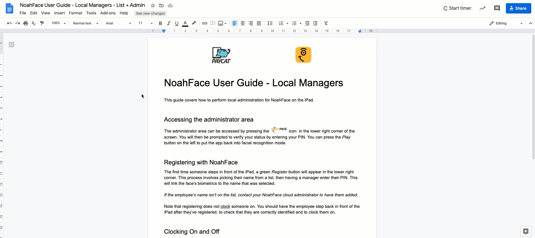Click Clear formatting icon
The width and height of the screenshot is (535, 238).
click(x=326, y=23)
